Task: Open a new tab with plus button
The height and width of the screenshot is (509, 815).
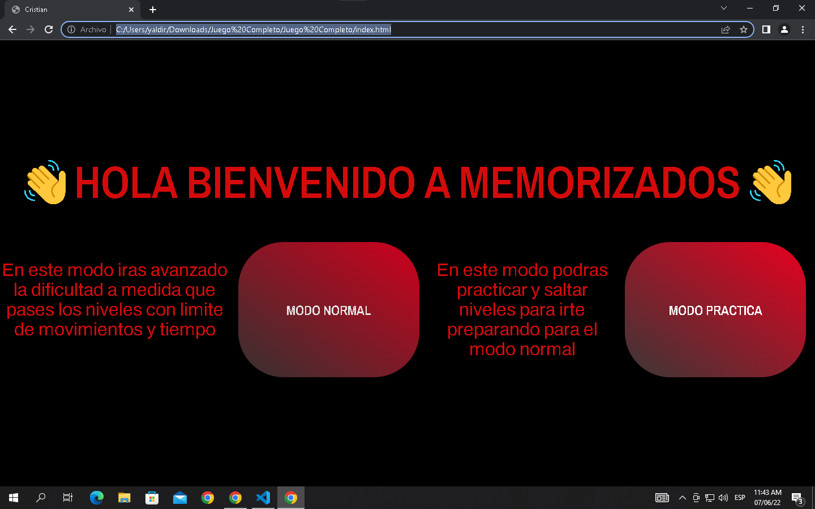Action: tap(153, 10)
